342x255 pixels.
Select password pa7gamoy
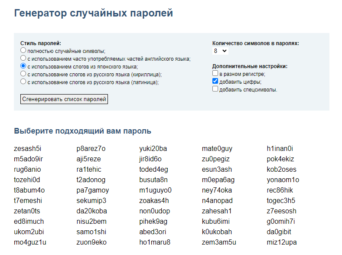(93, 190)
